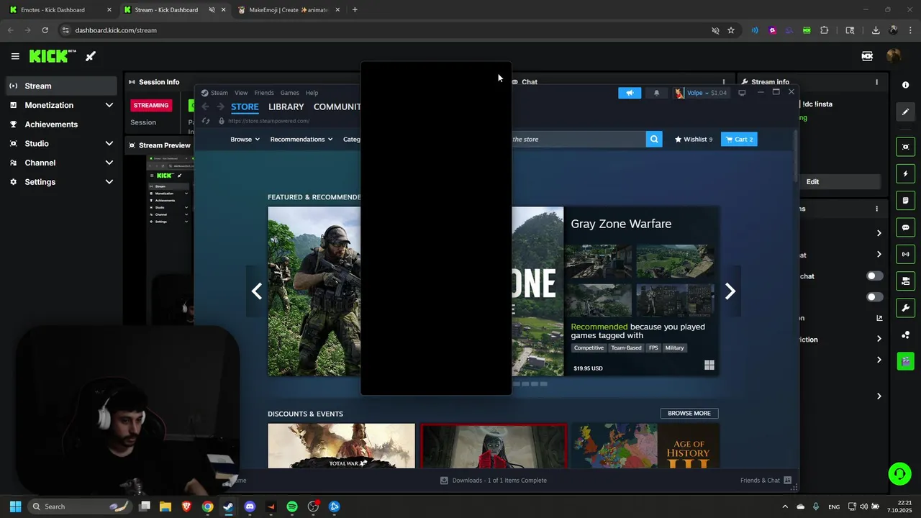Expand the Channel menu
The width and height of the screenshot is (921, 518).
61,163
